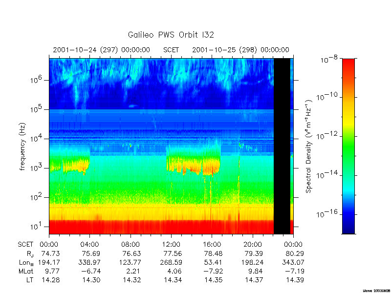The height and width of the screenshot is (293, 391).
Task: Click local time value 14.39
Action: click(295, 280)
